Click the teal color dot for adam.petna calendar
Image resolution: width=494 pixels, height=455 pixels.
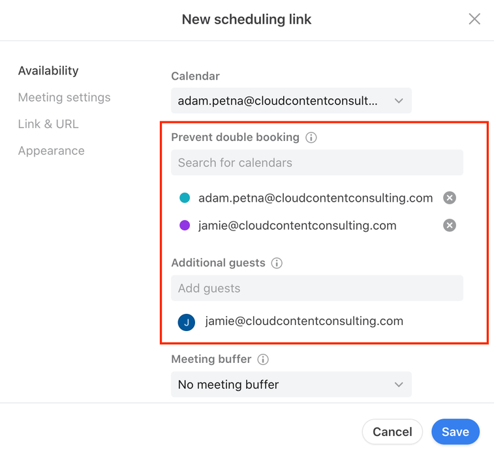coord(185,198)
